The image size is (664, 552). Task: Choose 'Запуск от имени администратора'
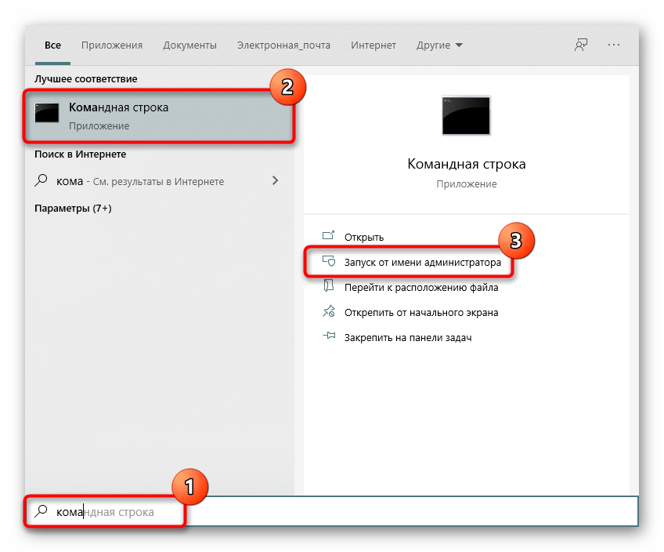click(422, 262)
